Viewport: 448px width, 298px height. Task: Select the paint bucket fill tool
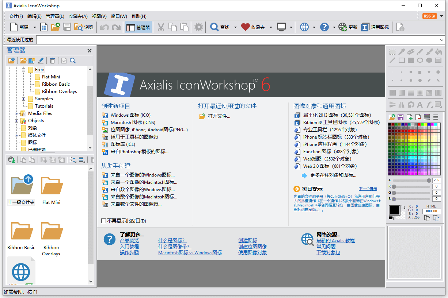click(438, 52)
